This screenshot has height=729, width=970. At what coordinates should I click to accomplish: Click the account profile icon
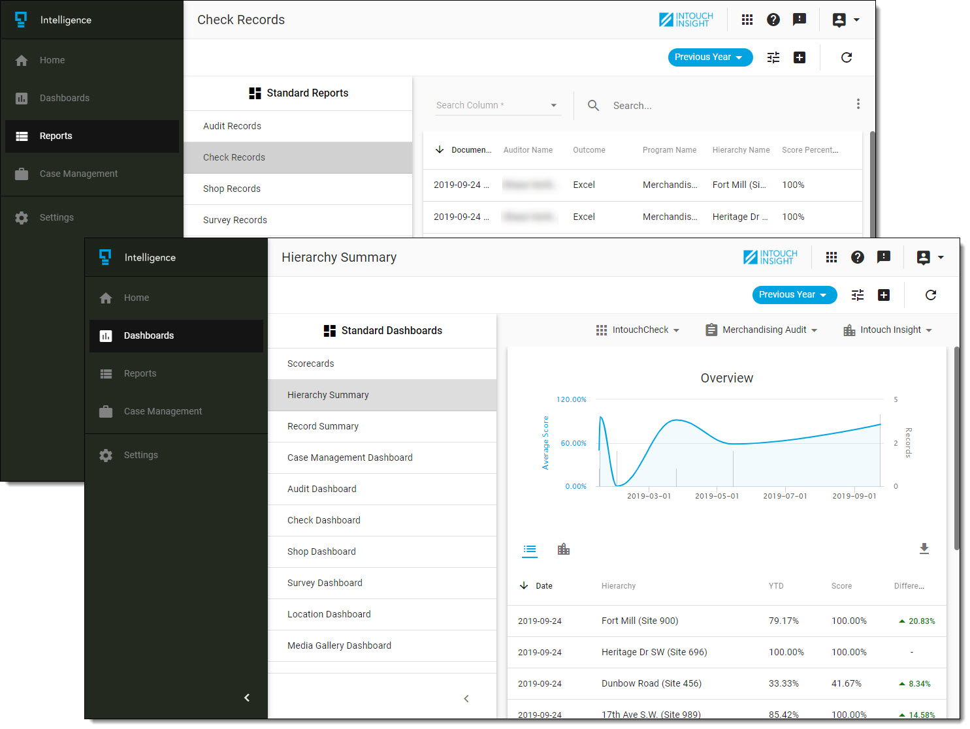[x=924, y=257]
